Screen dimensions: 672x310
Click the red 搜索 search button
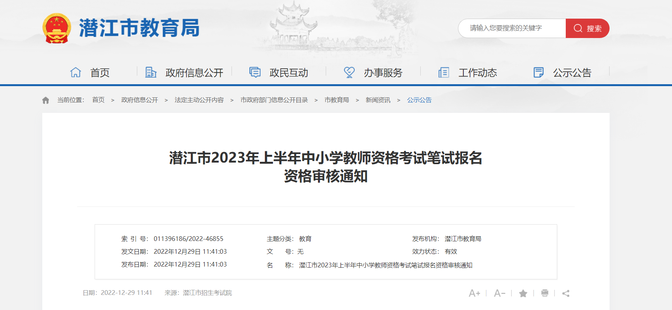[587, 28]
